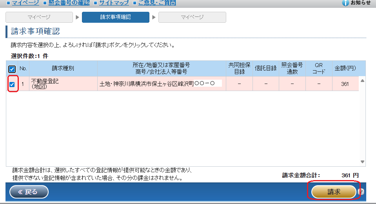Click the 金額(円) column header
376x204 pixels.
[x=345, y=68]
